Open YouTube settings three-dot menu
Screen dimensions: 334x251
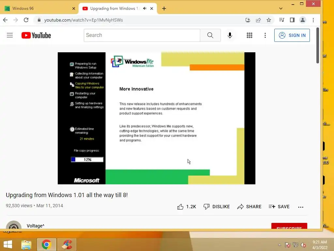(x=265, y=35)
